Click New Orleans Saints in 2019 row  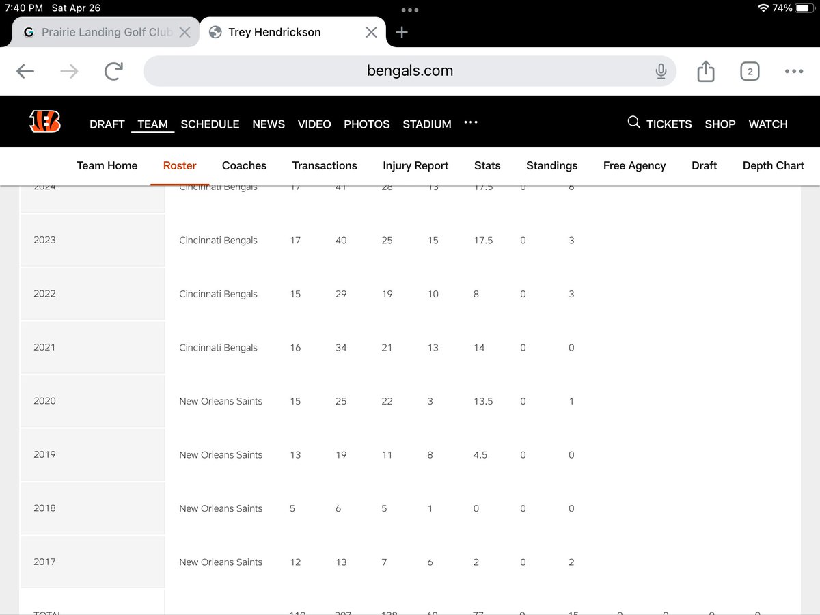(221, 455)
